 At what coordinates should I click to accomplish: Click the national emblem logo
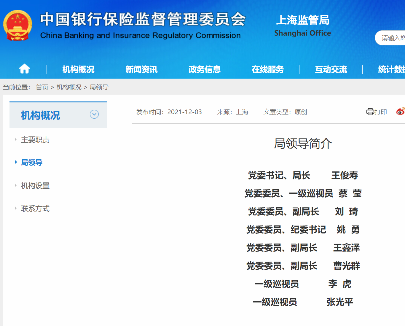coord(17,26)
